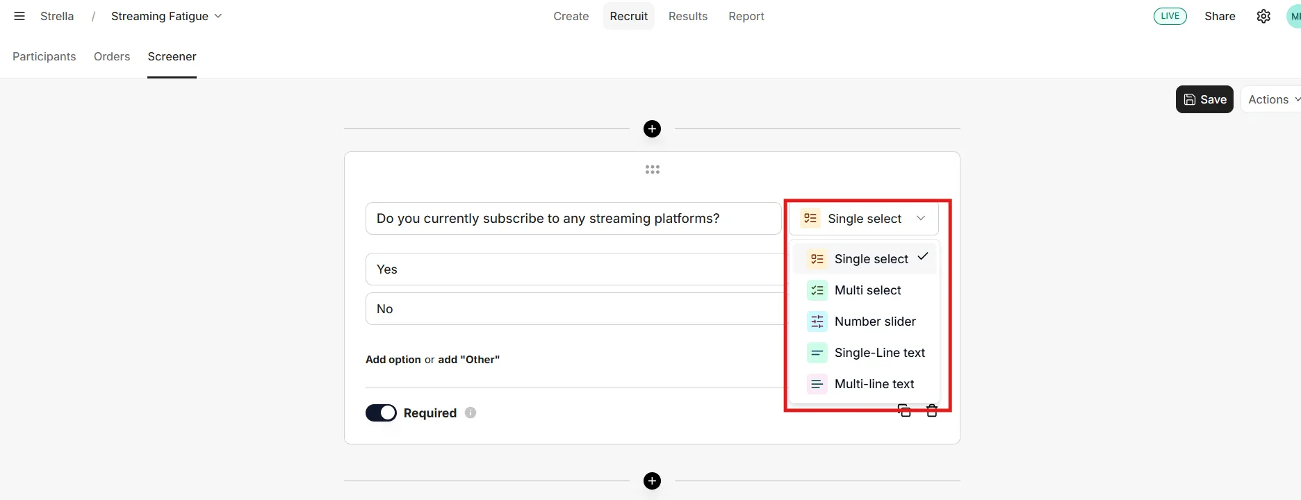The height and width of the screenshot is (500, 1301).
Task: Switch to the Report tab
Action: (746, 16)
